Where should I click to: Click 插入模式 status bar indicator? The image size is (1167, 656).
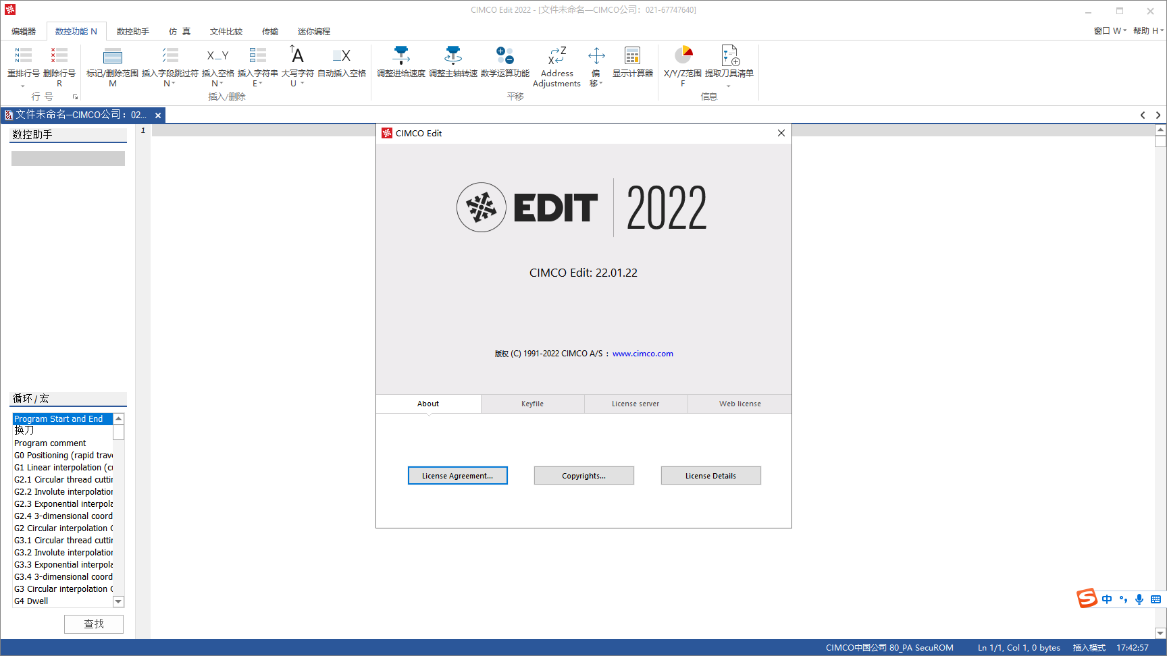tap(1089, 648)
